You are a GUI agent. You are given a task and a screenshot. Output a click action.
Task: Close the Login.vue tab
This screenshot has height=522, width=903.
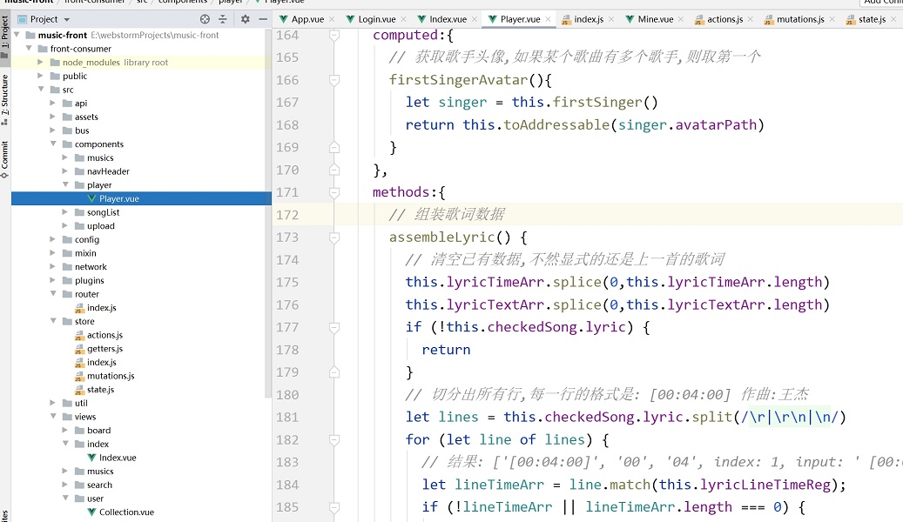pos(403,19)
